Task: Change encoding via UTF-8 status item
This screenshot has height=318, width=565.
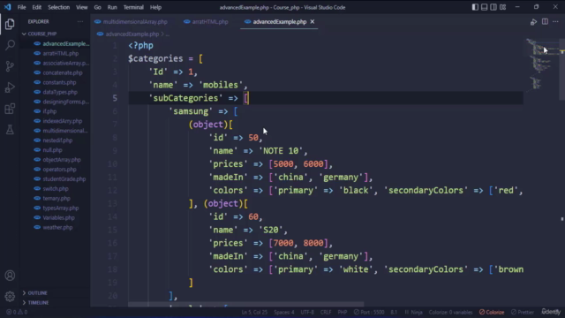Action: click(307, 312)
